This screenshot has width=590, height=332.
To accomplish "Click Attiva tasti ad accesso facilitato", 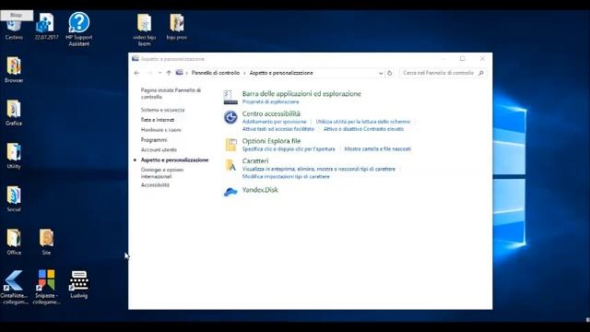I will [278, 129].
